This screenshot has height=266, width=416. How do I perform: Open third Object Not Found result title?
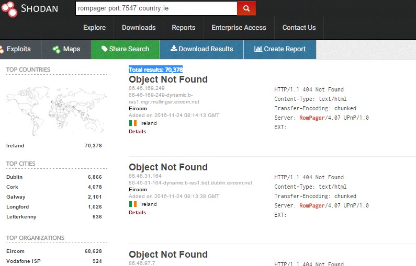(168, 255)
